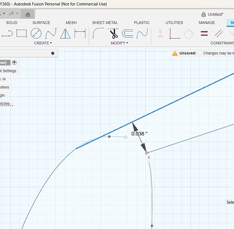Switch to the SHEET METAL tab
Screen dimensions: 234x229
click(x=105, y=22)
